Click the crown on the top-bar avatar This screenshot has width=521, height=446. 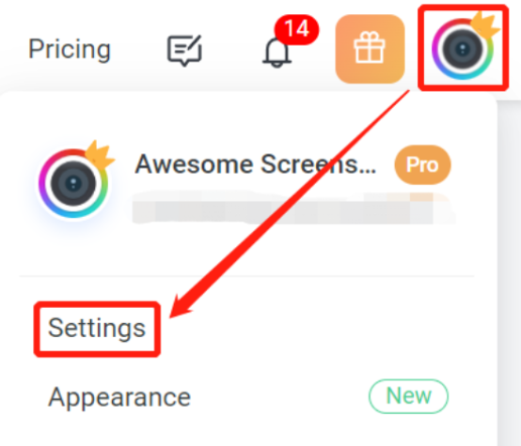(484, 23)
